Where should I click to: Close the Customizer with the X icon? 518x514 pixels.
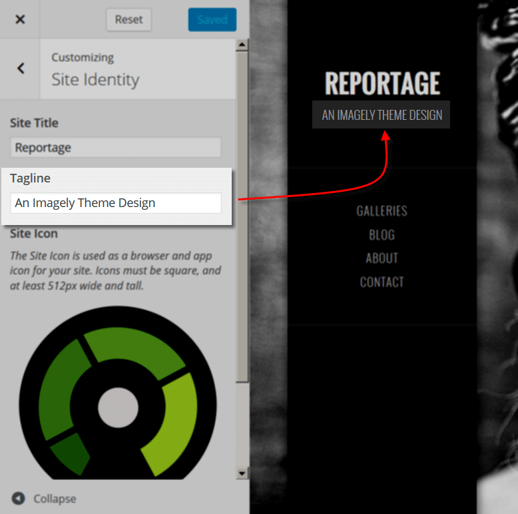point(20,19)
